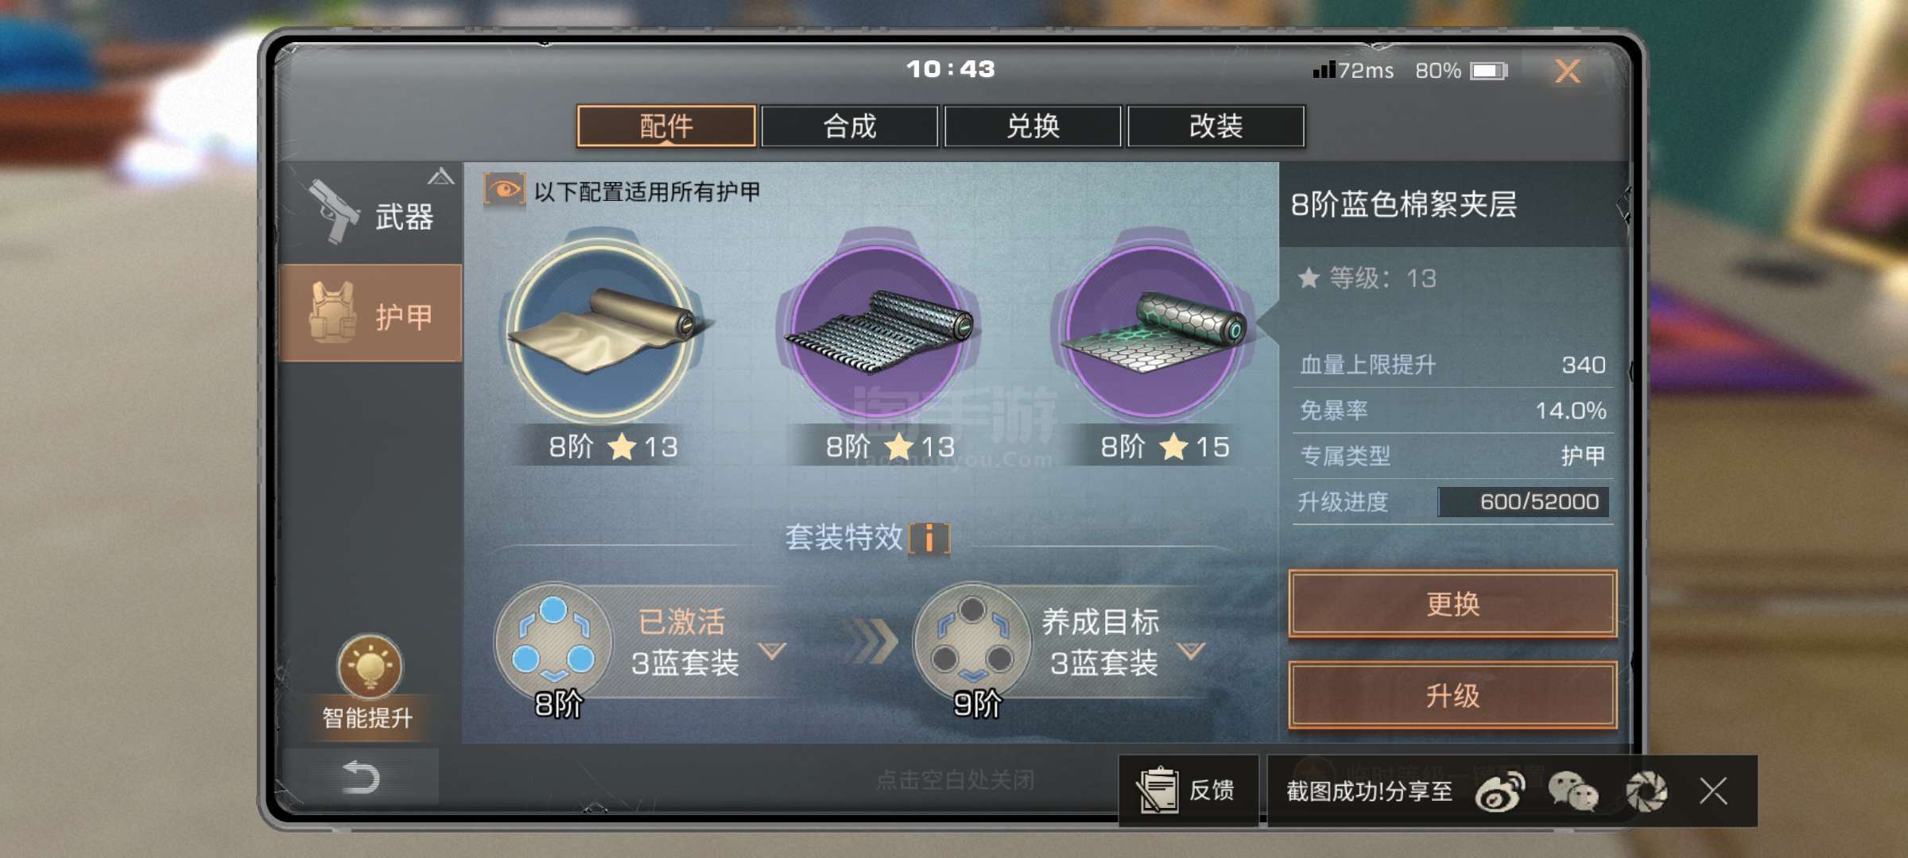Viewport: 1908px width, 858px height.
Task: Select the green hexagon mesh attachment
Action: click(x=1154, y=329)
